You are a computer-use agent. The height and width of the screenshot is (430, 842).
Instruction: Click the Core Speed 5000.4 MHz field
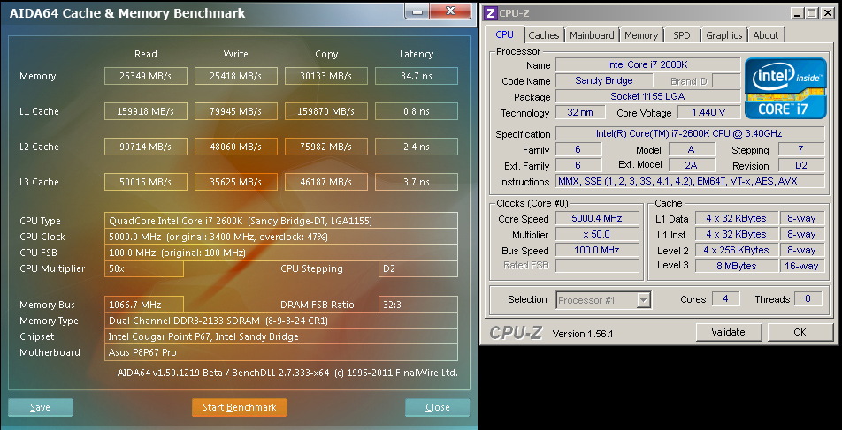click(x=597, y=218)
